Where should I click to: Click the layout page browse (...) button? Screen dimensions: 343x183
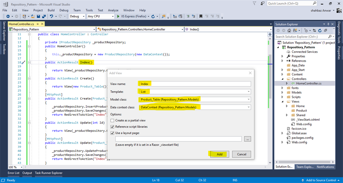(x=247, y=139)
